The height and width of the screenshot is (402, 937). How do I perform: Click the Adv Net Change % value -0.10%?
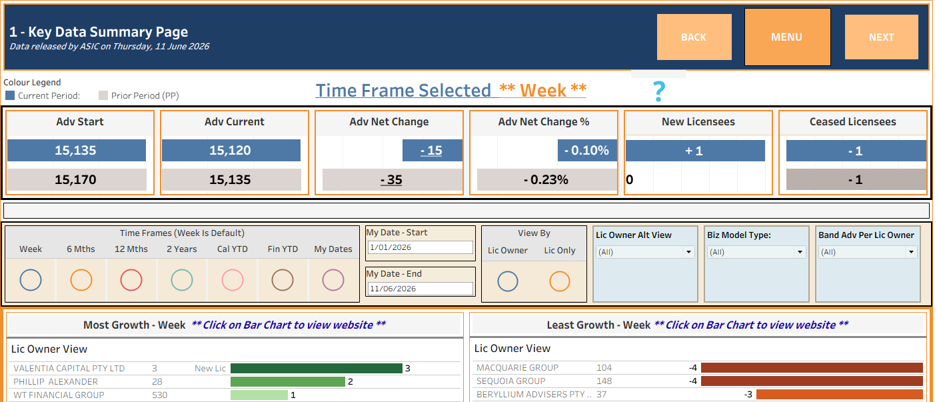point(587,151)
